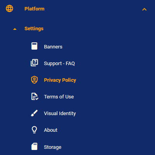The height and width of the screenshot is (155, 155).
Task: Click the Support FAQ question-mark icon
Action: click(34, 63)
